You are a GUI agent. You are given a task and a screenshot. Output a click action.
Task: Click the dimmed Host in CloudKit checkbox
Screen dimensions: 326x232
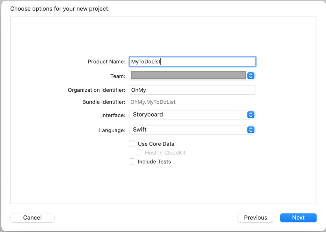139,153
